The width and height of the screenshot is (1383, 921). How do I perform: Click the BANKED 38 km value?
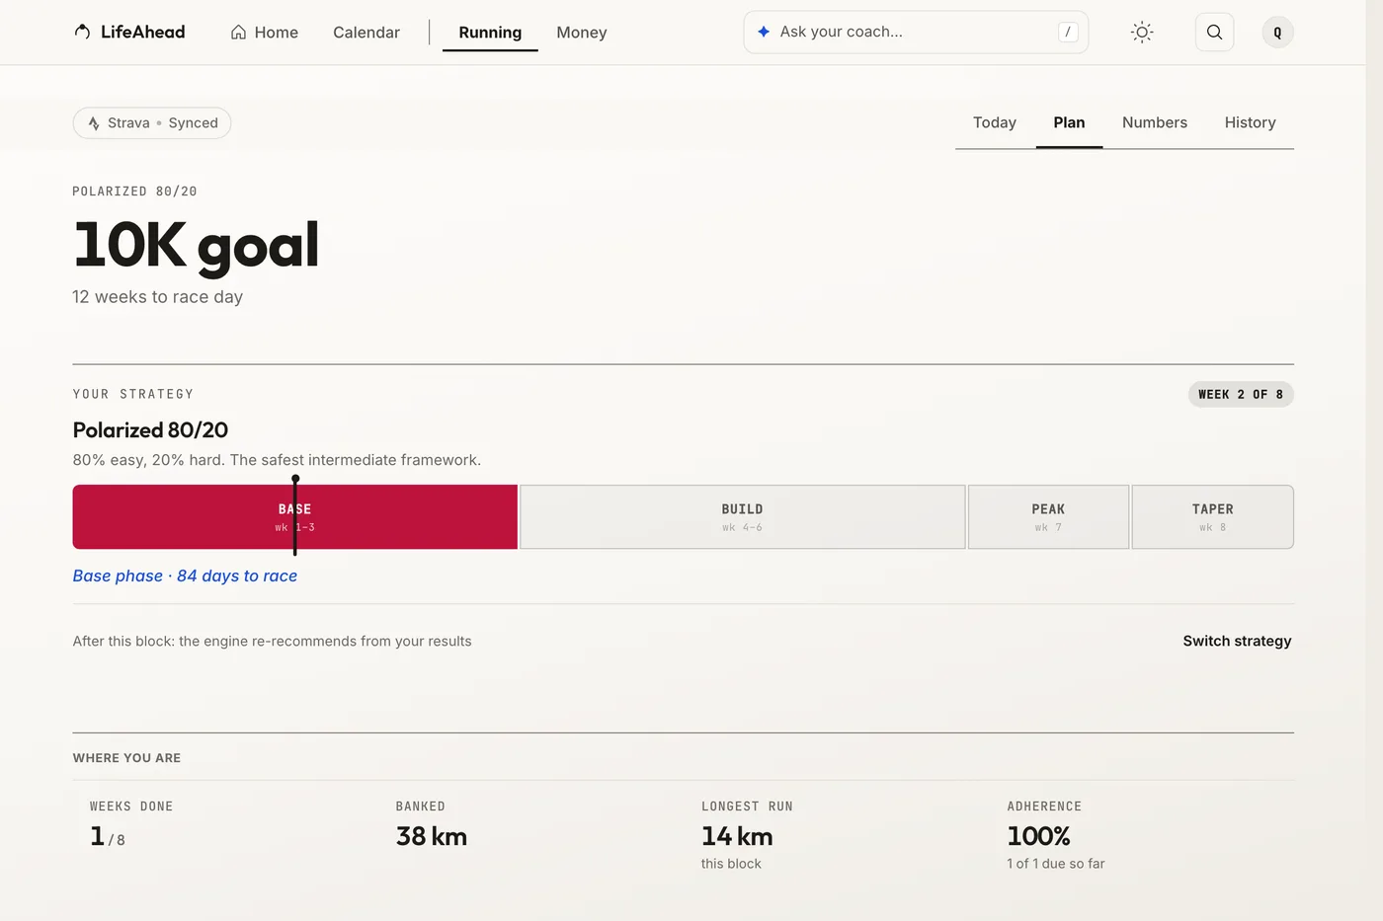pos(432,836)
